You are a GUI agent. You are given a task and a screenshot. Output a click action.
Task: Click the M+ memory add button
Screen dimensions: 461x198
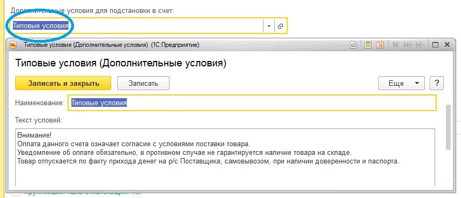(x=408, y=45)
